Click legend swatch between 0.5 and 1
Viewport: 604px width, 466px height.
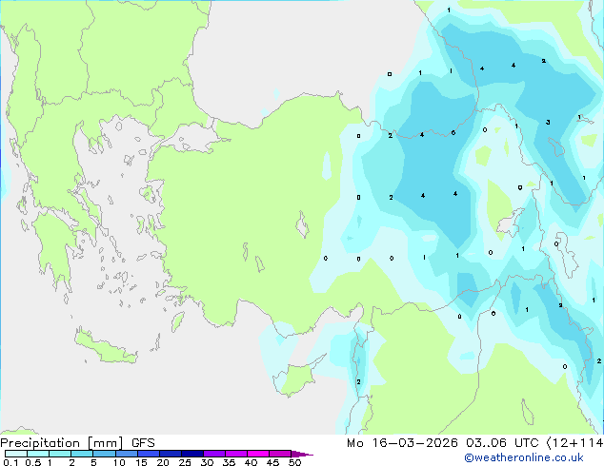click(x=38, y=454)
